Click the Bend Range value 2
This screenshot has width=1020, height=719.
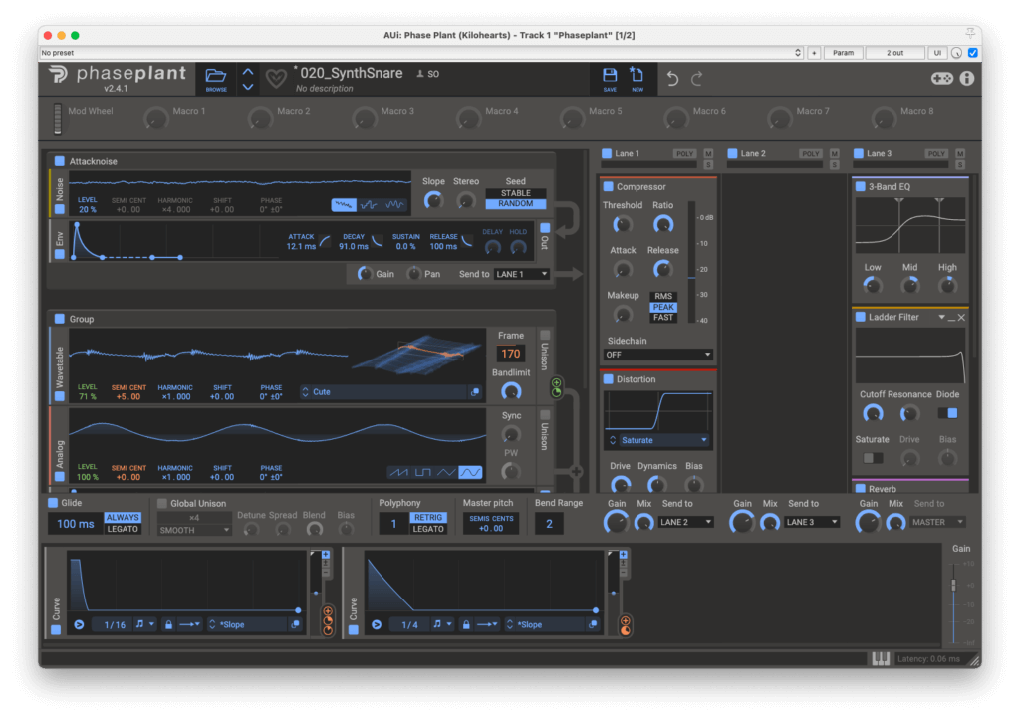tap(549, 524)
